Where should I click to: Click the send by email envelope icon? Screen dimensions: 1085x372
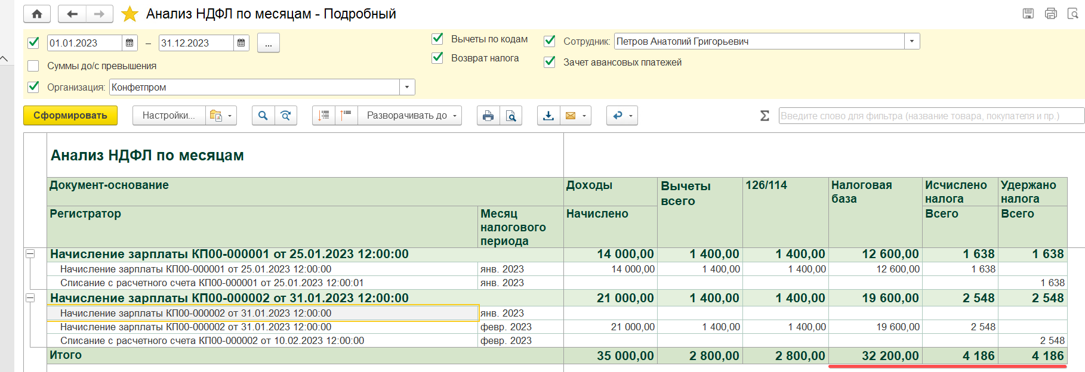[571, 116]
